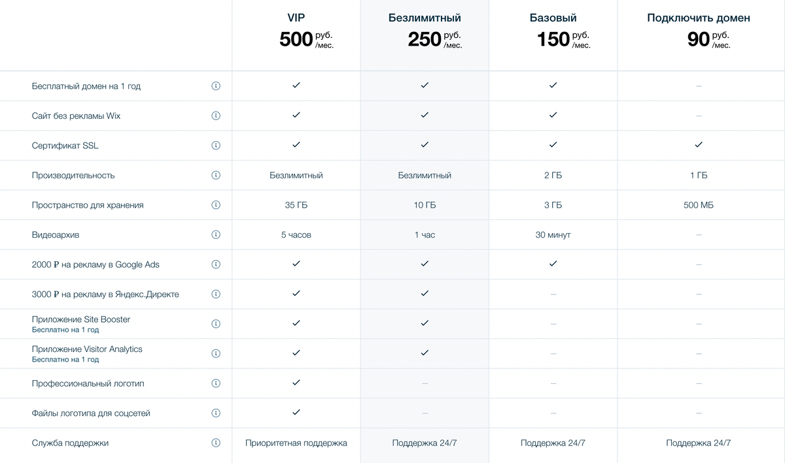Choose the Подключить домен plan header
Viewport: 785px width, 463px height.
[x=699, y=18]
